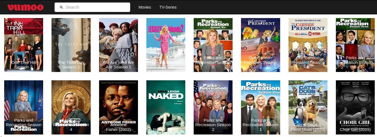Screen dimensions: 377x137
Task: Select Choir Girl (2019) poster
Action: tap(355, 107)
